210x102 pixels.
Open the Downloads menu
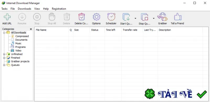pyautogui.click(x=24, y=9)
